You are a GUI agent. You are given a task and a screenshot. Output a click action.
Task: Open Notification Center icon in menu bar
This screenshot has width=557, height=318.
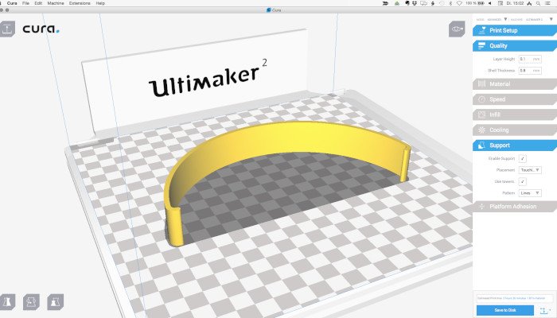(547, 3)
